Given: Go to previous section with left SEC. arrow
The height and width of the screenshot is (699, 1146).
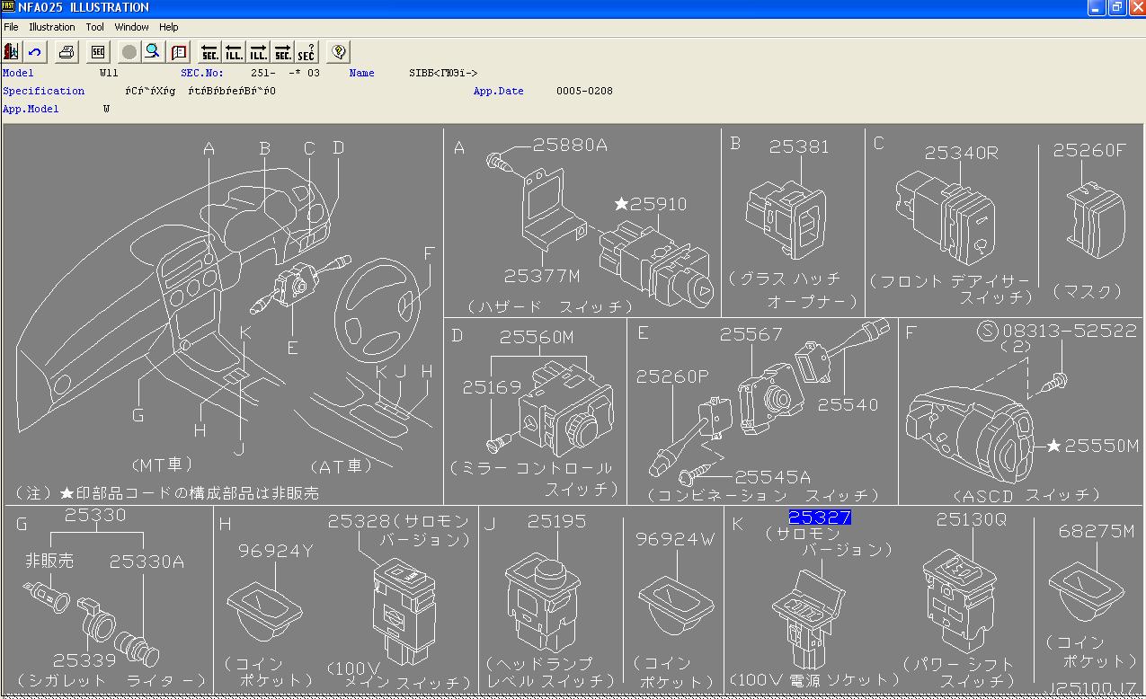Looking at the screenshot, I should (x=209, y=52).
